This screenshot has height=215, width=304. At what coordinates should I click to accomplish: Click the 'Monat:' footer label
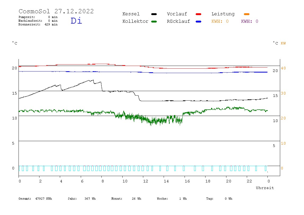[117, 199]
